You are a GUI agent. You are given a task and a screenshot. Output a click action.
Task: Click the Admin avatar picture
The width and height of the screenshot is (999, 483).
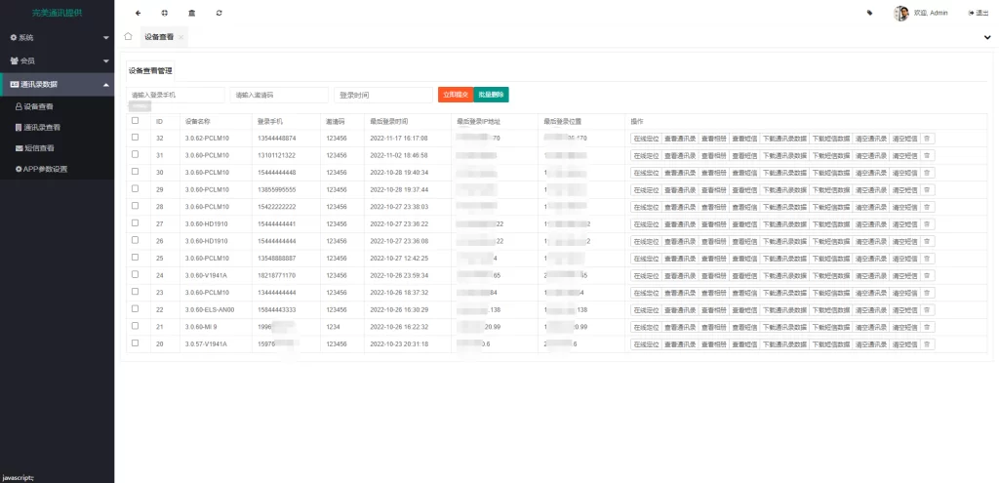pyautogui.click(x=901, y=13)
